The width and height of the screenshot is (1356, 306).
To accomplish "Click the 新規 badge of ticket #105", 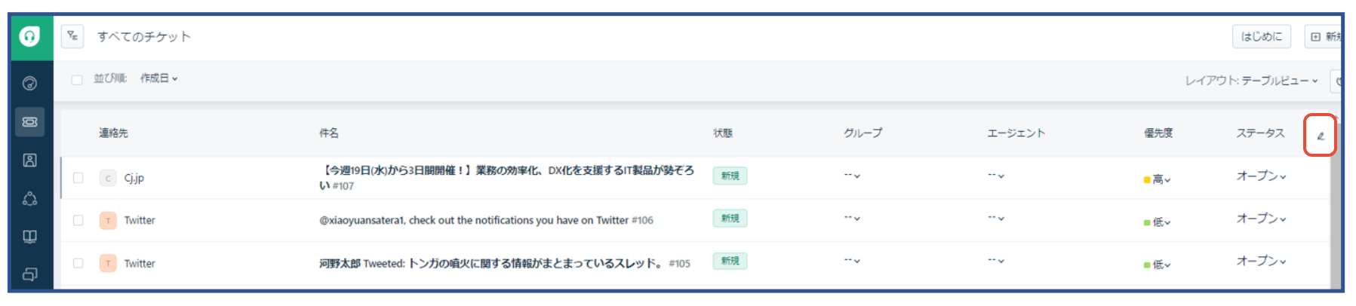I will click(730, 261).
